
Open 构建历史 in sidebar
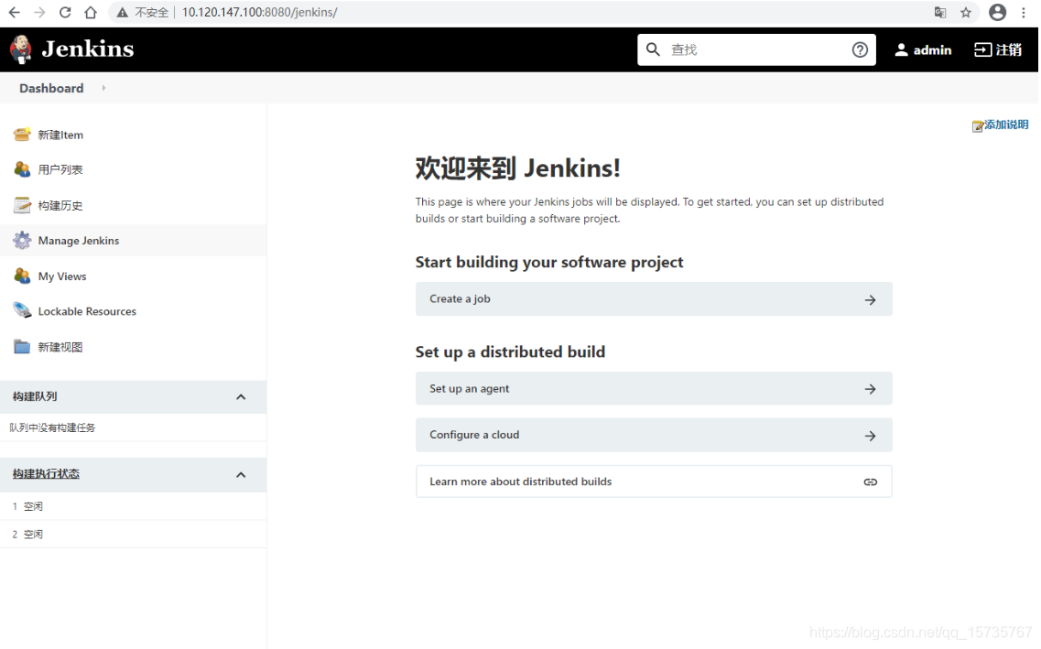click(60, 206)
